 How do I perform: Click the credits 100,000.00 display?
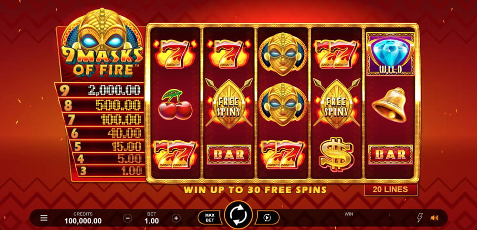(x=83, y=218)
